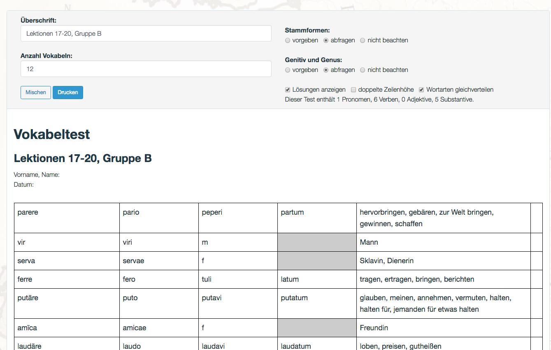This screenshot has height=350, width=551.
Task: Enable 'doppelte Zeilenhöhe' checkbox
Action: coord(353,90)
